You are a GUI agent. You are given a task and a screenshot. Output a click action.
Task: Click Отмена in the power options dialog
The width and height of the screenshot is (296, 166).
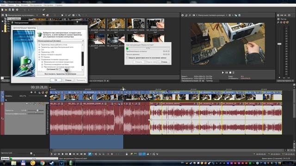[68, 80]
